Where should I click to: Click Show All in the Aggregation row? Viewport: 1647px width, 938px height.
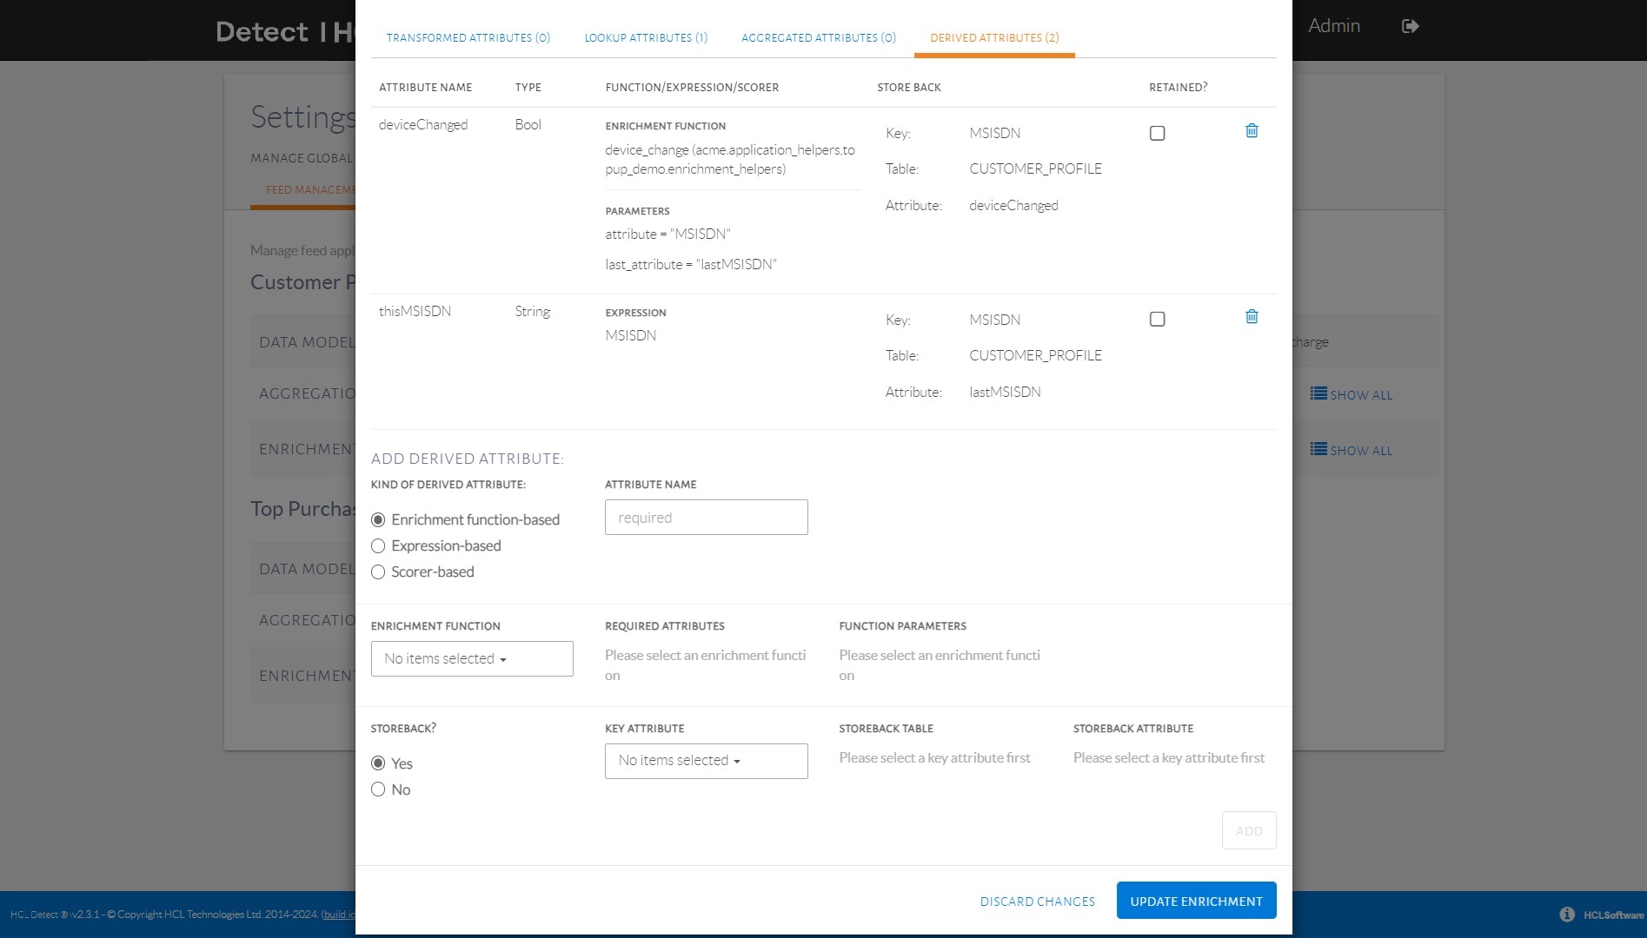click(1351, 394)
